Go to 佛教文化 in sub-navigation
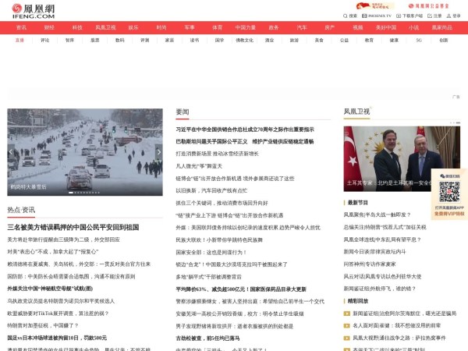 [244, 40]
